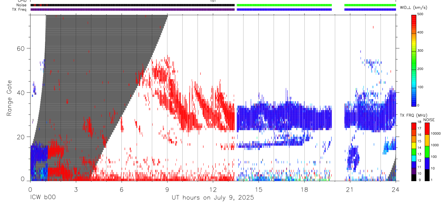The height and width of the screenshot is (205, 445).
Task: Click the x-axis tick label '6'
Action: tap(121, 189)
